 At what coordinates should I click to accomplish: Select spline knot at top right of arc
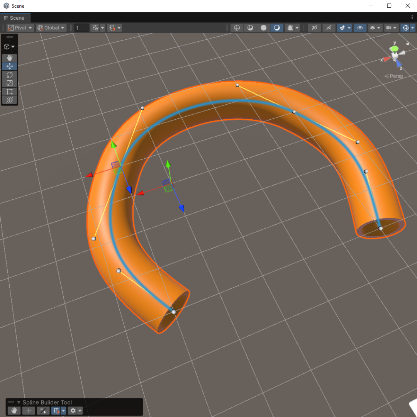click(294, 112)
